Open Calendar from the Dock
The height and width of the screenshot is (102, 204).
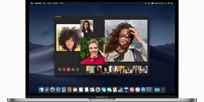click(75, 90)
